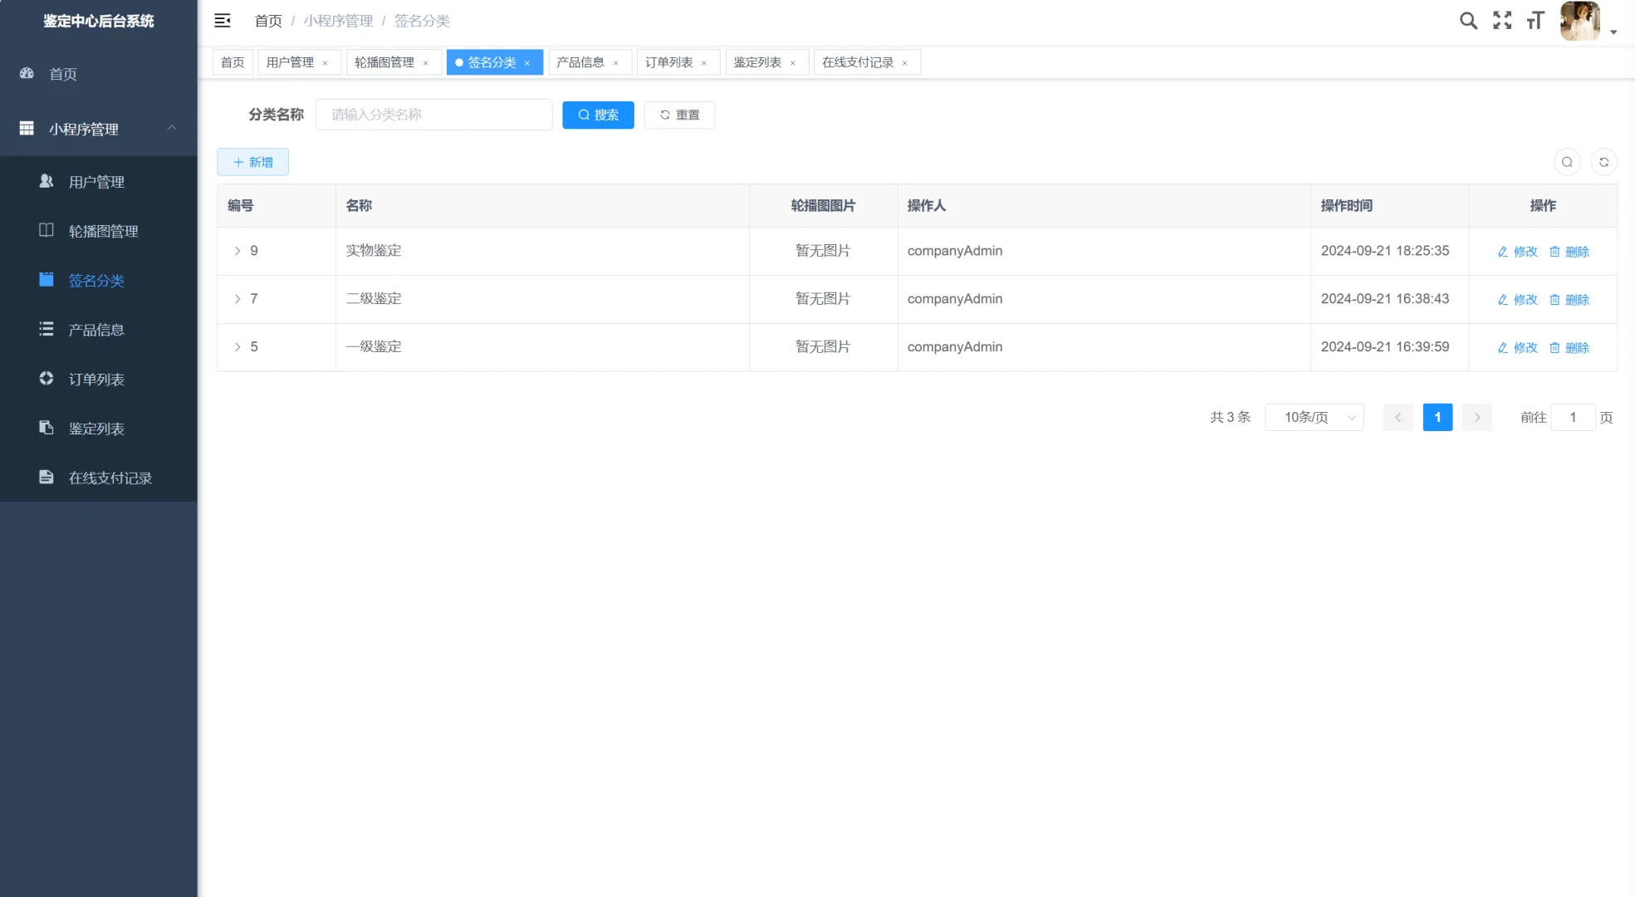Open the header search magnifier icon
Image resolution: width=1635 pixels, height=897 pixels.
[x=1468, y=21]
